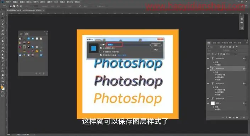Toggle the 添加到我的当前库 checkbox
Viewport: 250px width, 136px height.
pos(101,55)
